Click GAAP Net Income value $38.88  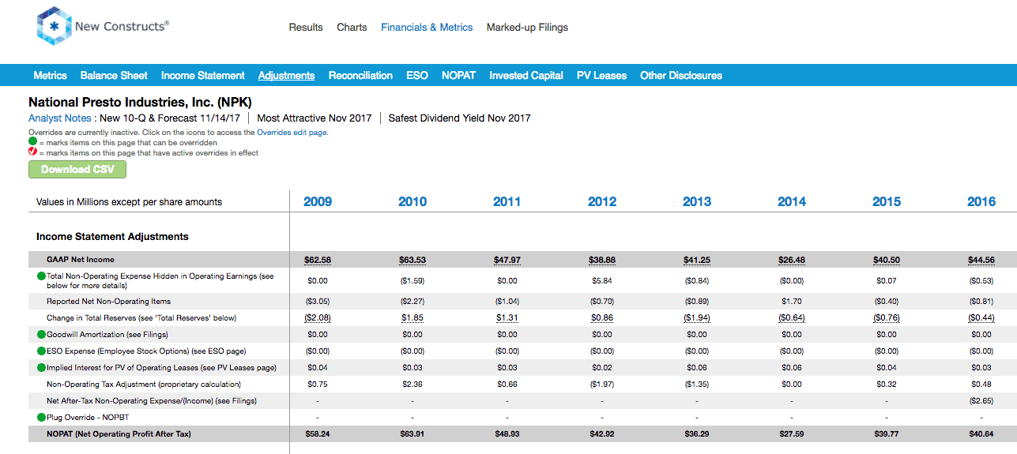pyautogui.click(x=602, y=260)
